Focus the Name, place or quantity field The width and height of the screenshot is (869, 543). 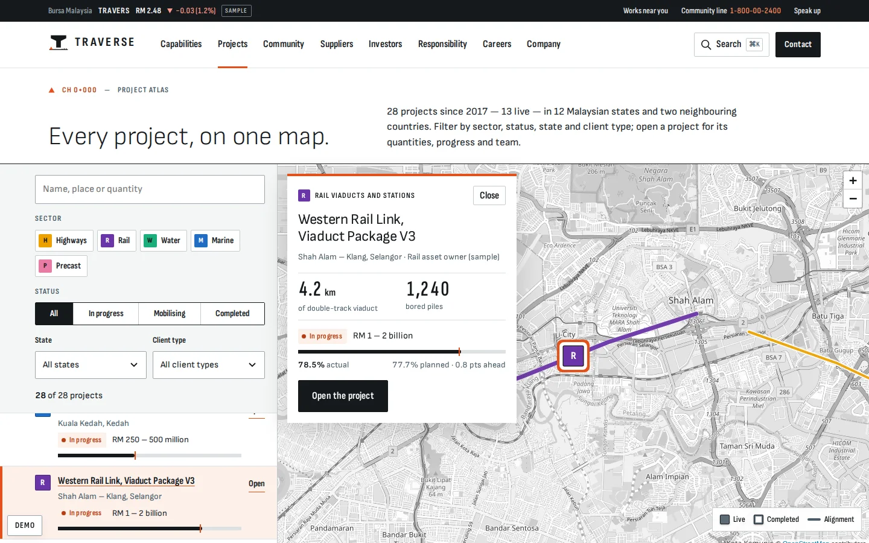(x=150, y=189)
